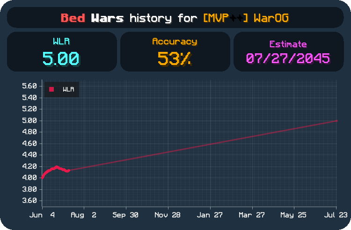Click the 'Nov 28' x-axis label
The image size is (351, 230).
[168, 215]
